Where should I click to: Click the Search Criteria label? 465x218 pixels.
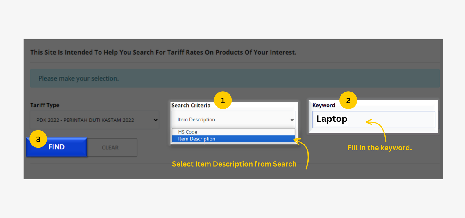(191, 105)
